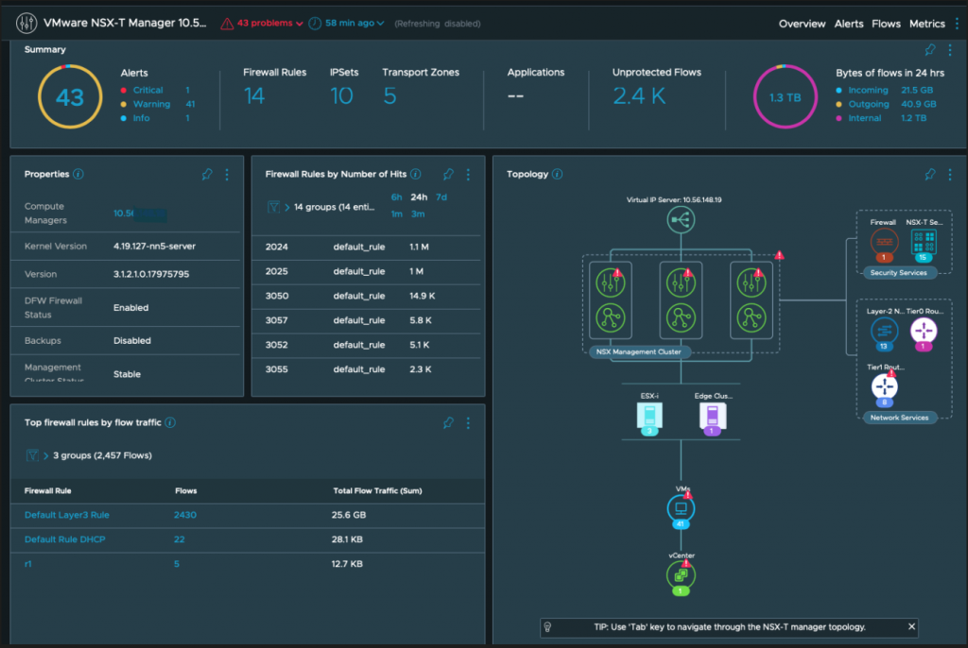Set hits time range to 6h
Screen dimensions: 968x648
397,197
